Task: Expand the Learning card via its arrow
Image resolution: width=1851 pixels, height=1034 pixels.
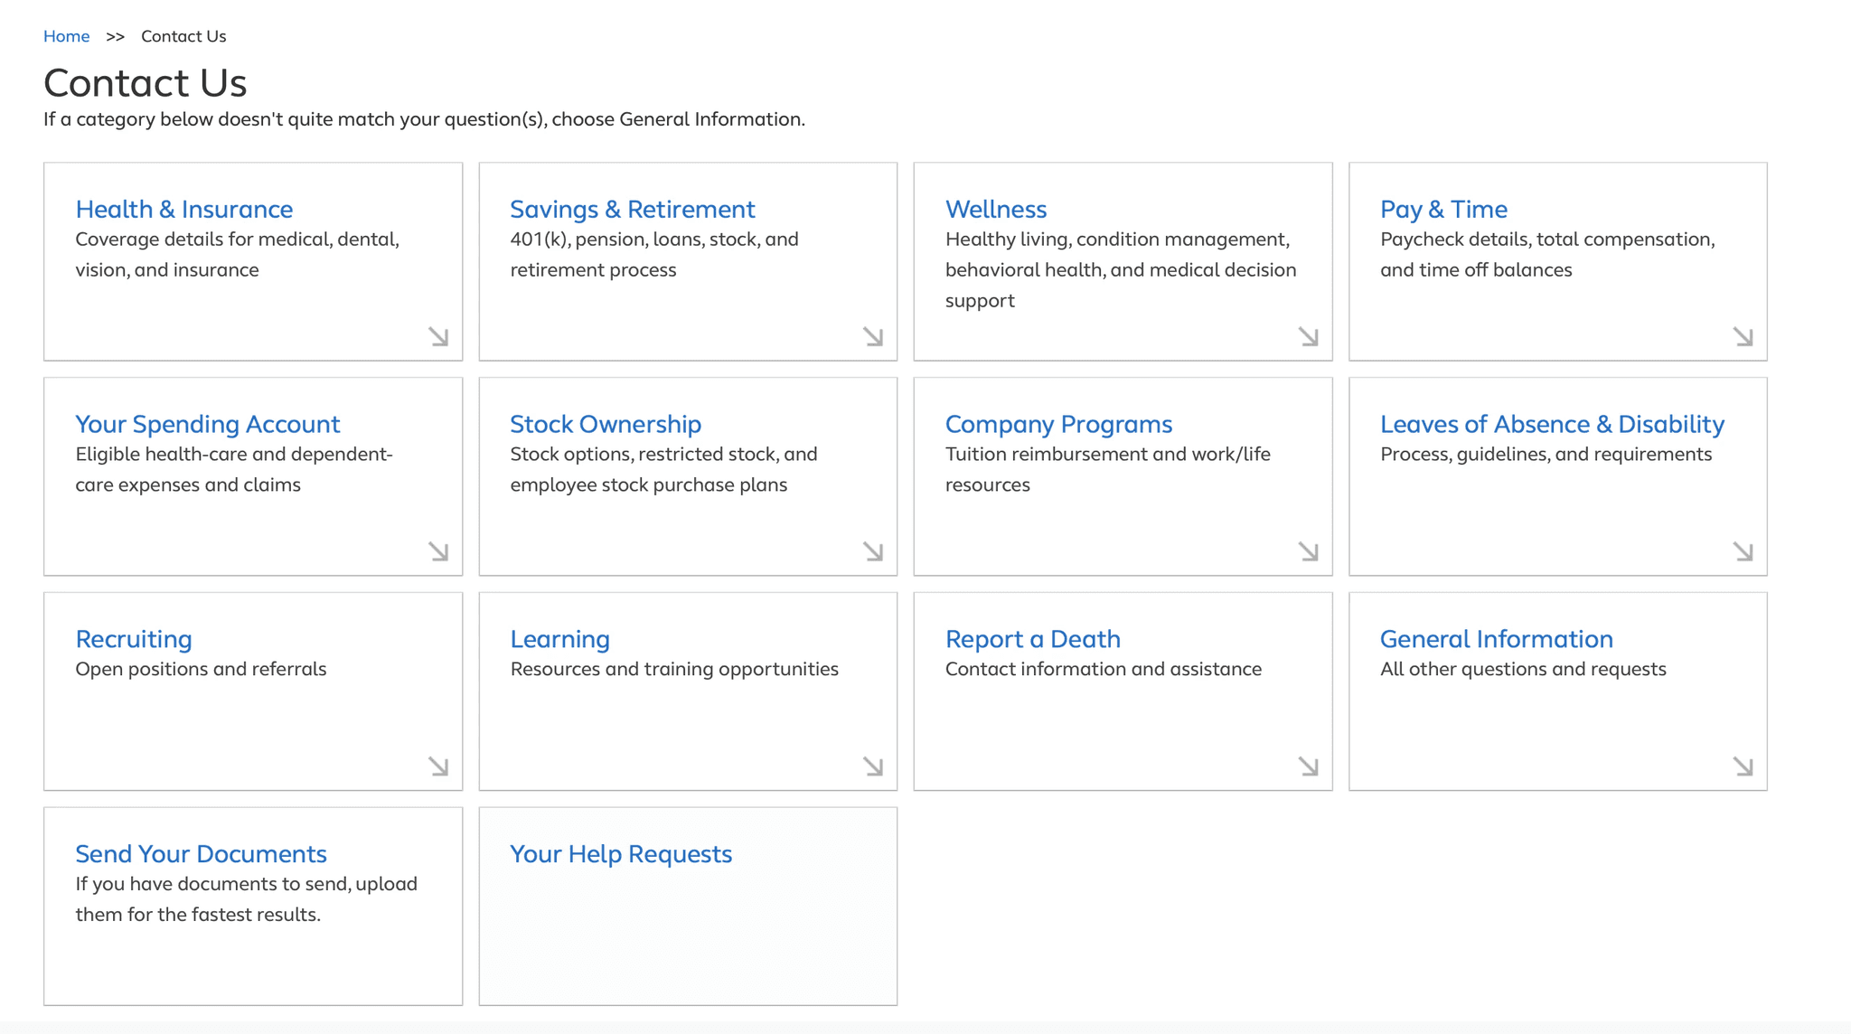Action: (x=873, y=766)
